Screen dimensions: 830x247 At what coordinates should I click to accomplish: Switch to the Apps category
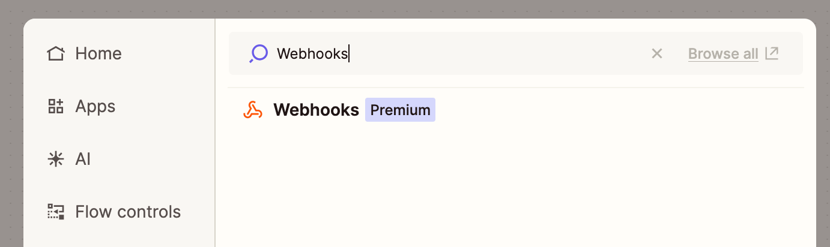pyautogui.click(x=95, y=107)
